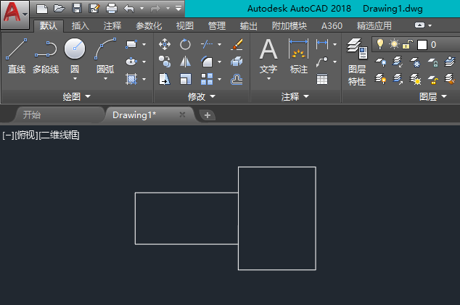Select the Hatch tool icon
The height and width of the screenshot is (305, 460).
pos(131,79)
